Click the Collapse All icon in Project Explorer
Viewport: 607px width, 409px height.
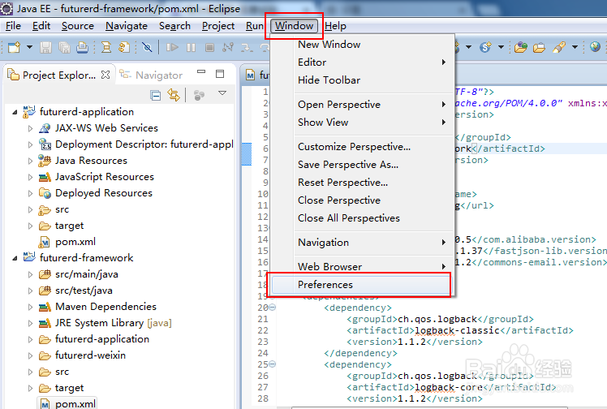click(x=155, y=95)
